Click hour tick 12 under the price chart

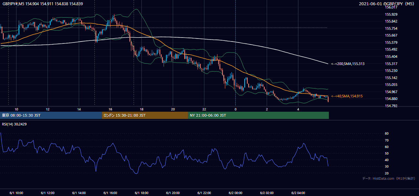pyautogui.click(x=48, y=109)
